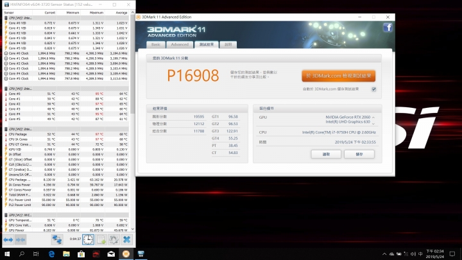Open HWiNFO remote network connection icon

click(x=57, y=239)
